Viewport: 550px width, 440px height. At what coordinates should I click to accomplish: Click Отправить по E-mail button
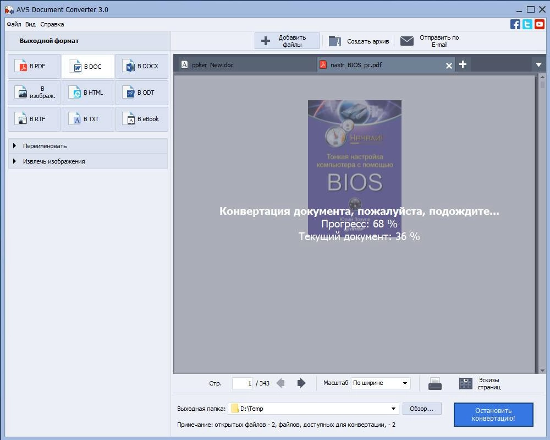tap(430, 41)
